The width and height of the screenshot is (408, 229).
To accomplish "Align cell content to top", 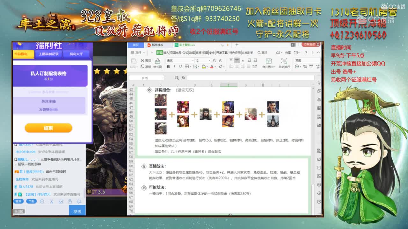I will point(230,60).
